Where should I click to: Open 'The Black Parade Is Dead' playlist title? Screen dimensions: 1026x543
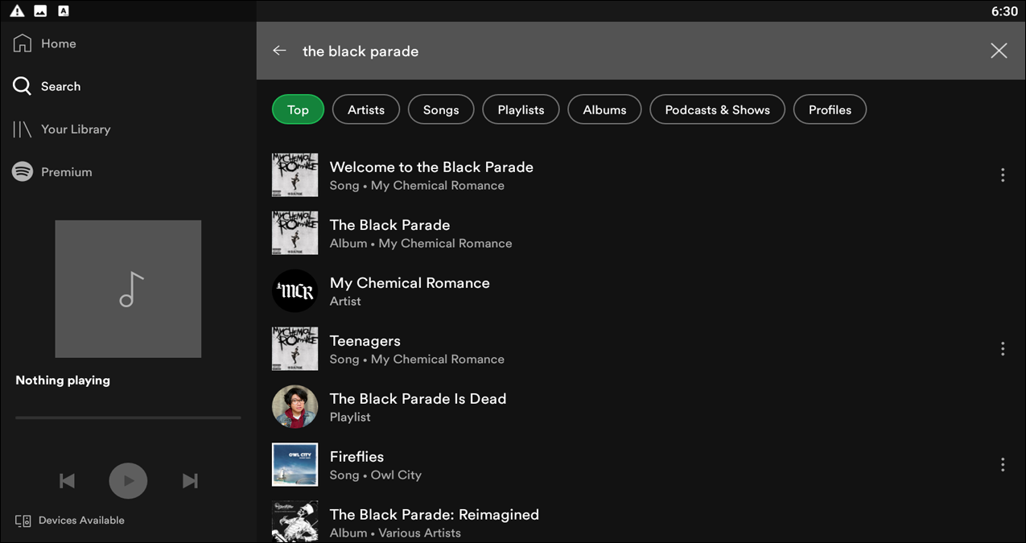[x=418, y=399]
